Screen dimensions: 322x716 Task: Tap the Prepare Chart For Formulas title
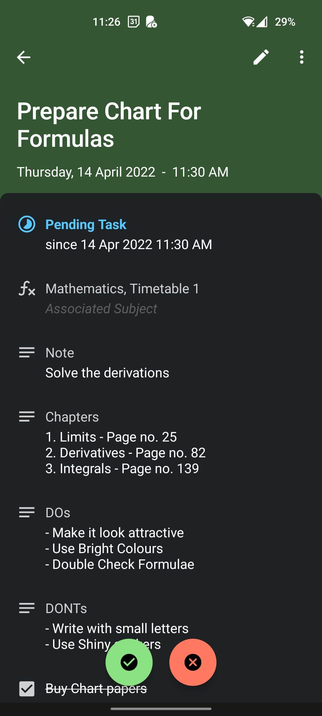109,125
